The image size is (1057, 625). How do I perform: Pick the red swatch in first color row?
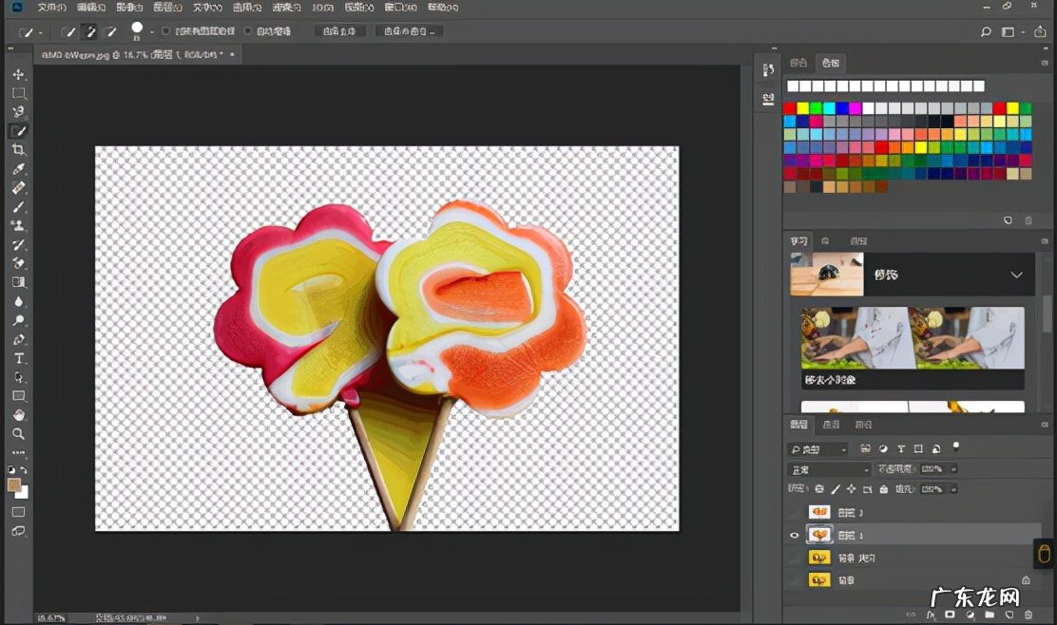coord(789,108)
